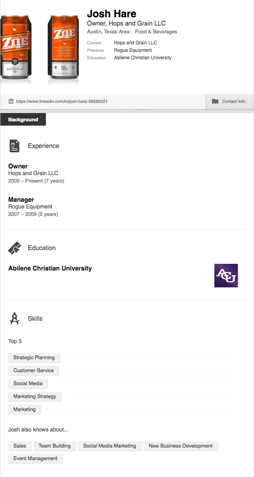
Task: Open the Abilene Christian University logo
Action: point(226,276)
